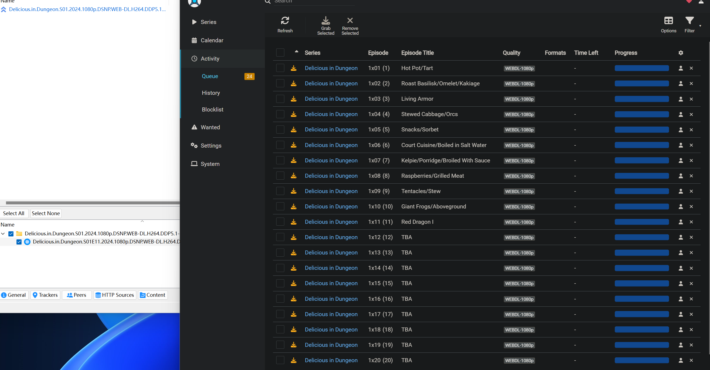
Task: Toggle sort direction arrow beside Series column
Action: [296, 52]
